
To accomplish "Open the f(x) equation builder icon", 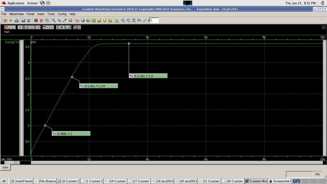I will coord(139,20).
